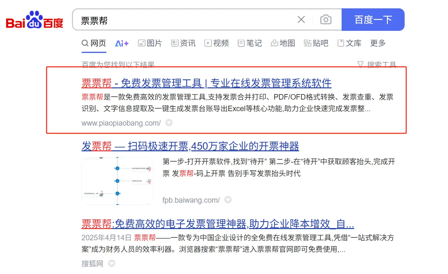Image resolution: width=448 pixels, height=274 pixels.
Task: Expand the 更多 menu
Action: pyautogui.click(x=378, y=43)
